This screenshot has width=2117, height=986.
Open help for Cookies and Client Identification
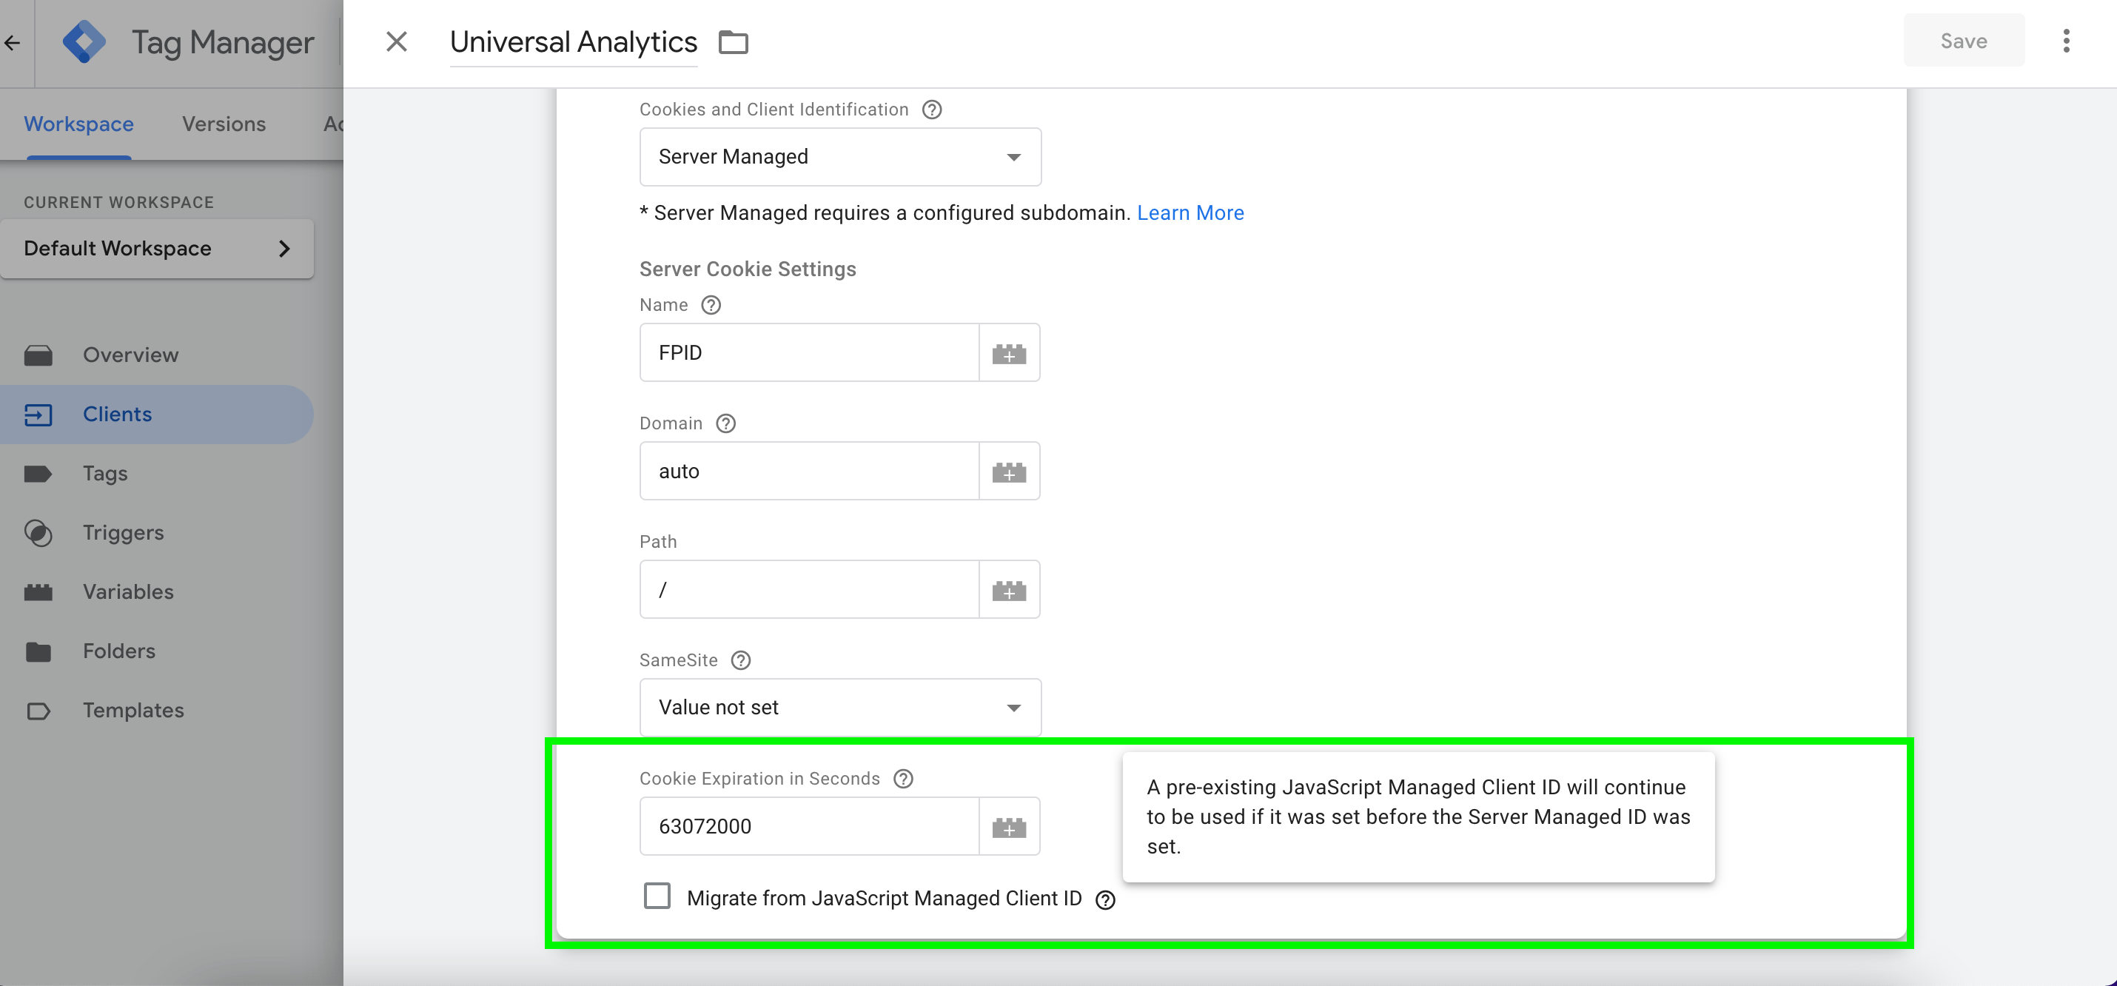pos(931,110)
